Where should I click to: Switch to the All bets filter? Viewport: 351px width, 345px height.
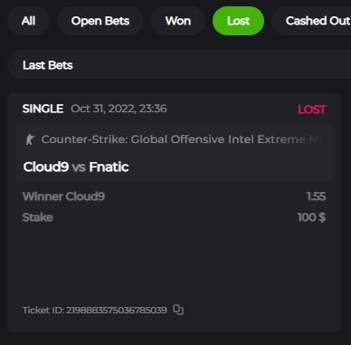(28, 21)
